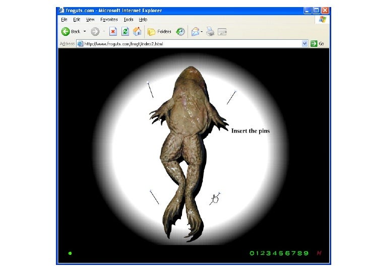Click the green Go button
Image resolution: width=367 pixels, height=275 pixels.
pyautogui.click(x=318, y=43)
